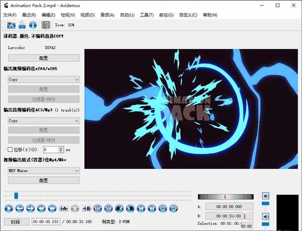Click the timeline seek slider handle
The image size is (302, 231).
[x=16, y=195]
